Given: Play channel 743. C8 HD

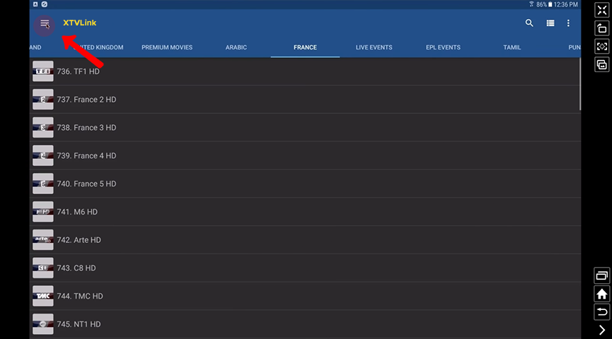Looking at the screenshot, I should 305,268.
